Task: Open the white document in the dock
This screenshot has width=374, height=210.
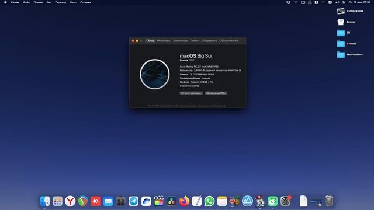Action: pyautogui.click(x=303, y=201)
